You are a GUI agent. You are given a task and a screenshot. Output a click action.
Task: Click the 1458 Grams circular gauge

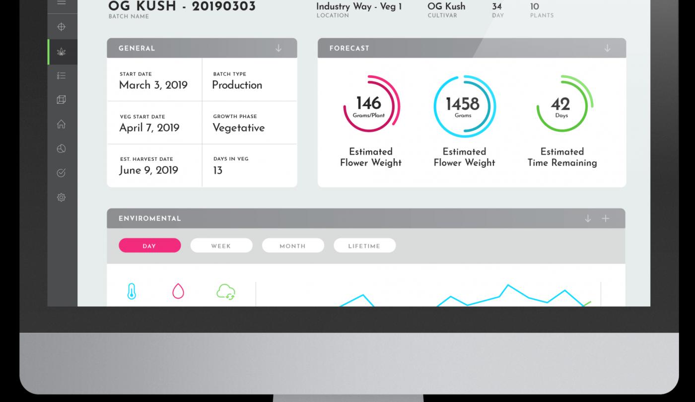(x=464, y=106)
